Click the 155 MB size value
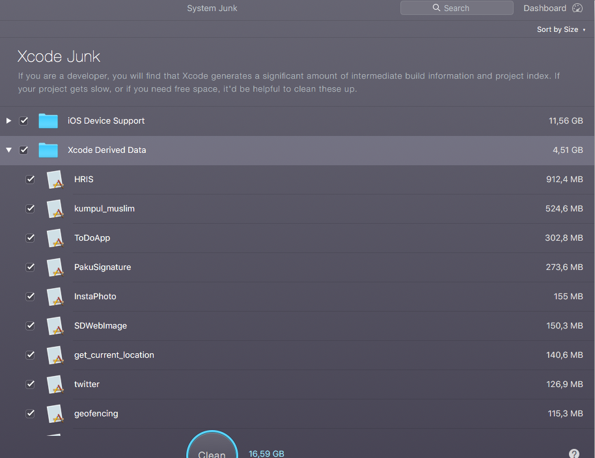This screenshot has height=458, width=595. (x=568, y=296)
